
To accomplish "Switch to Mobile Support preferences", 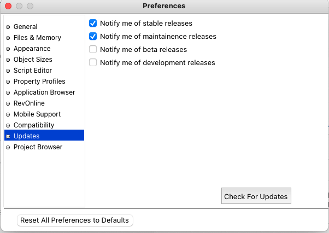I will (x=37, y=114).
